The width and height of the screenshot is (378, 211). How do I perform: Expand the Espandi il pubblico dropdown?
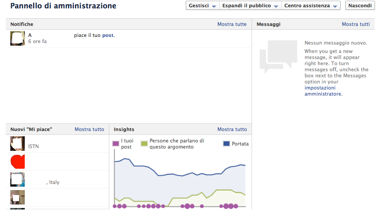250,6
